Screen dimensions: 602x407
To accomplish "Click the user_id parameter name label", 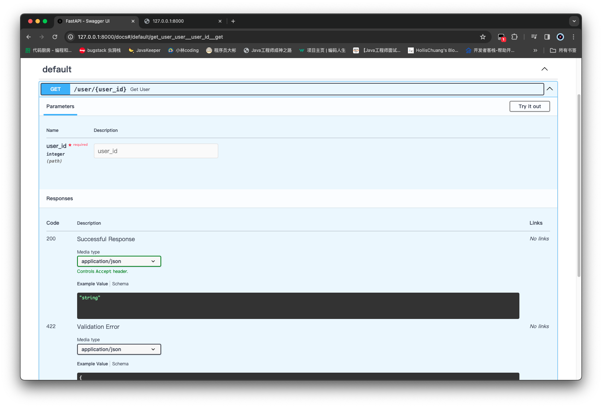I will (x=56, y=146).
